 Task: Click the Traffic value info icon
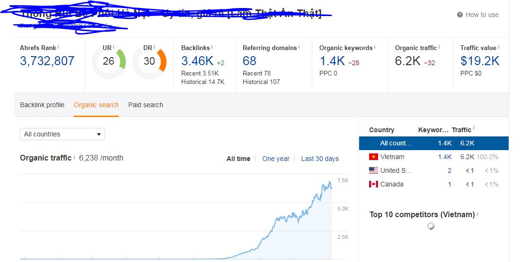[498, 47]
